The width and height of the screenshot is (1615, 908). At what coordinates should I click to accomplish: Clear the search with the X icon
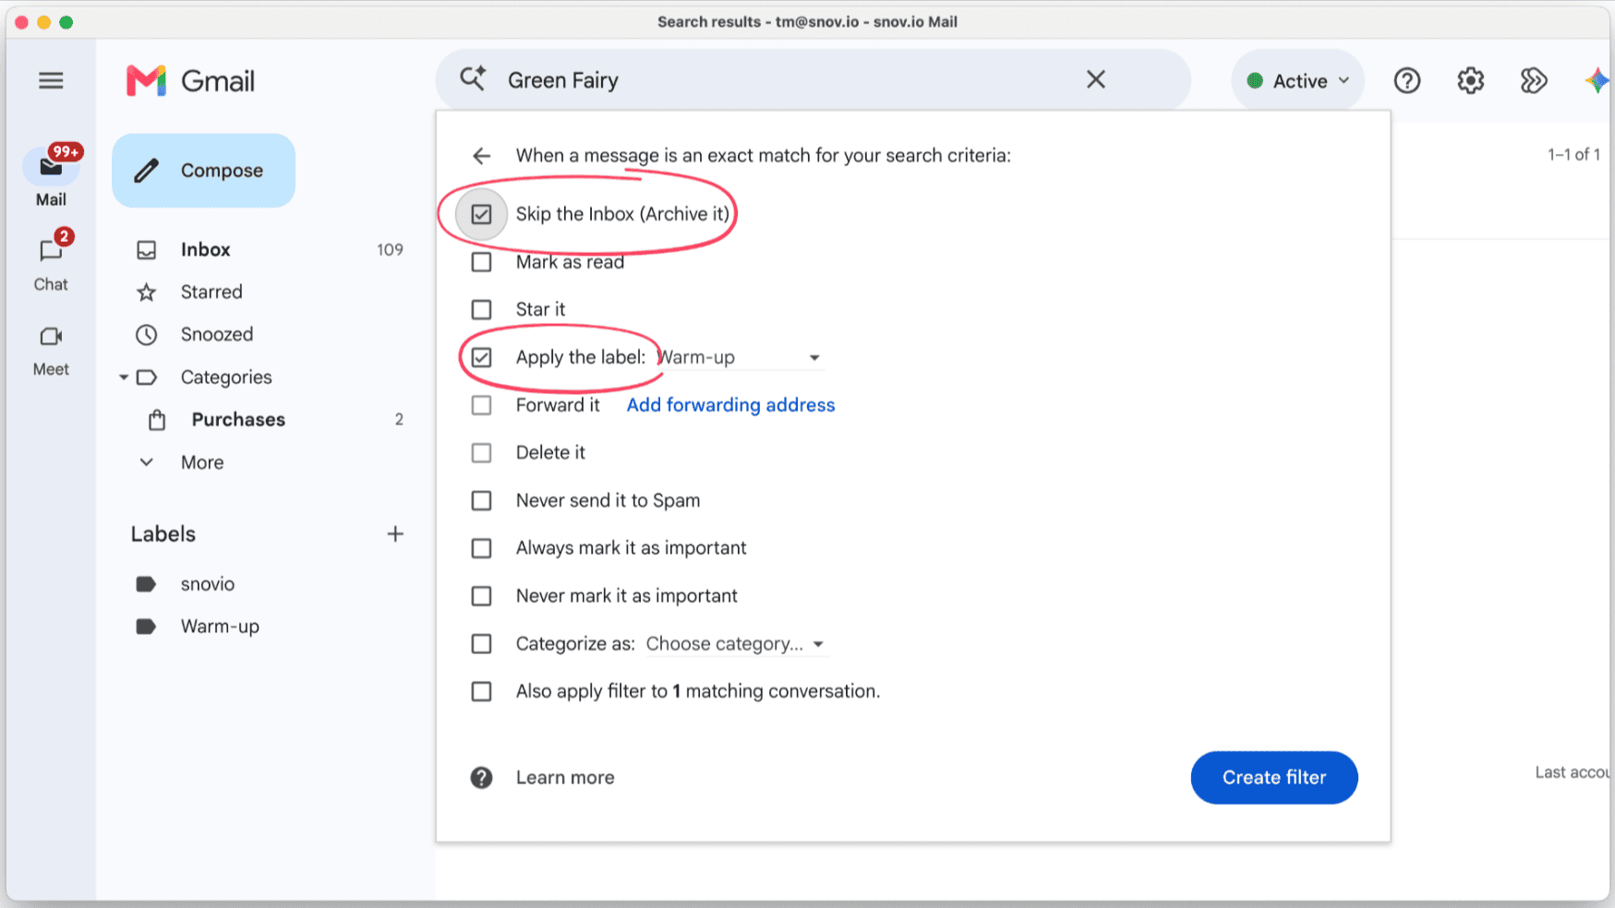(x=1096, y=80)
